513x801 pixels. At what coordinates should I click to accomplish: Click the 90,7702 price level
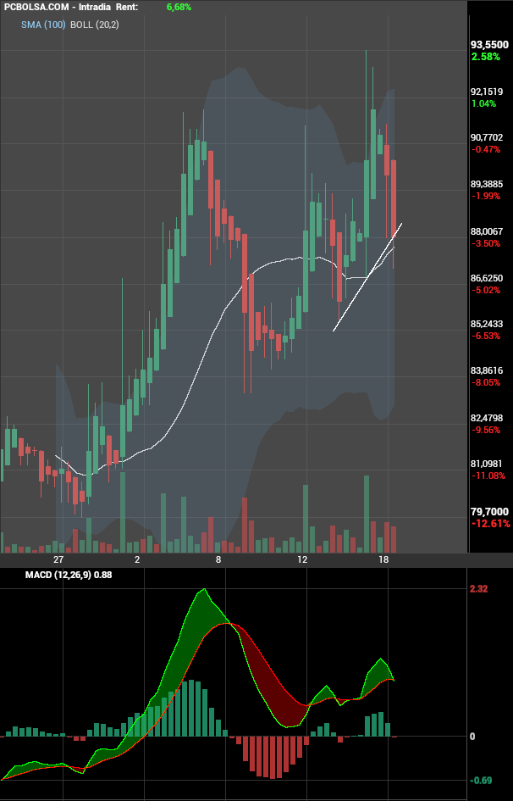click(487, 137)
